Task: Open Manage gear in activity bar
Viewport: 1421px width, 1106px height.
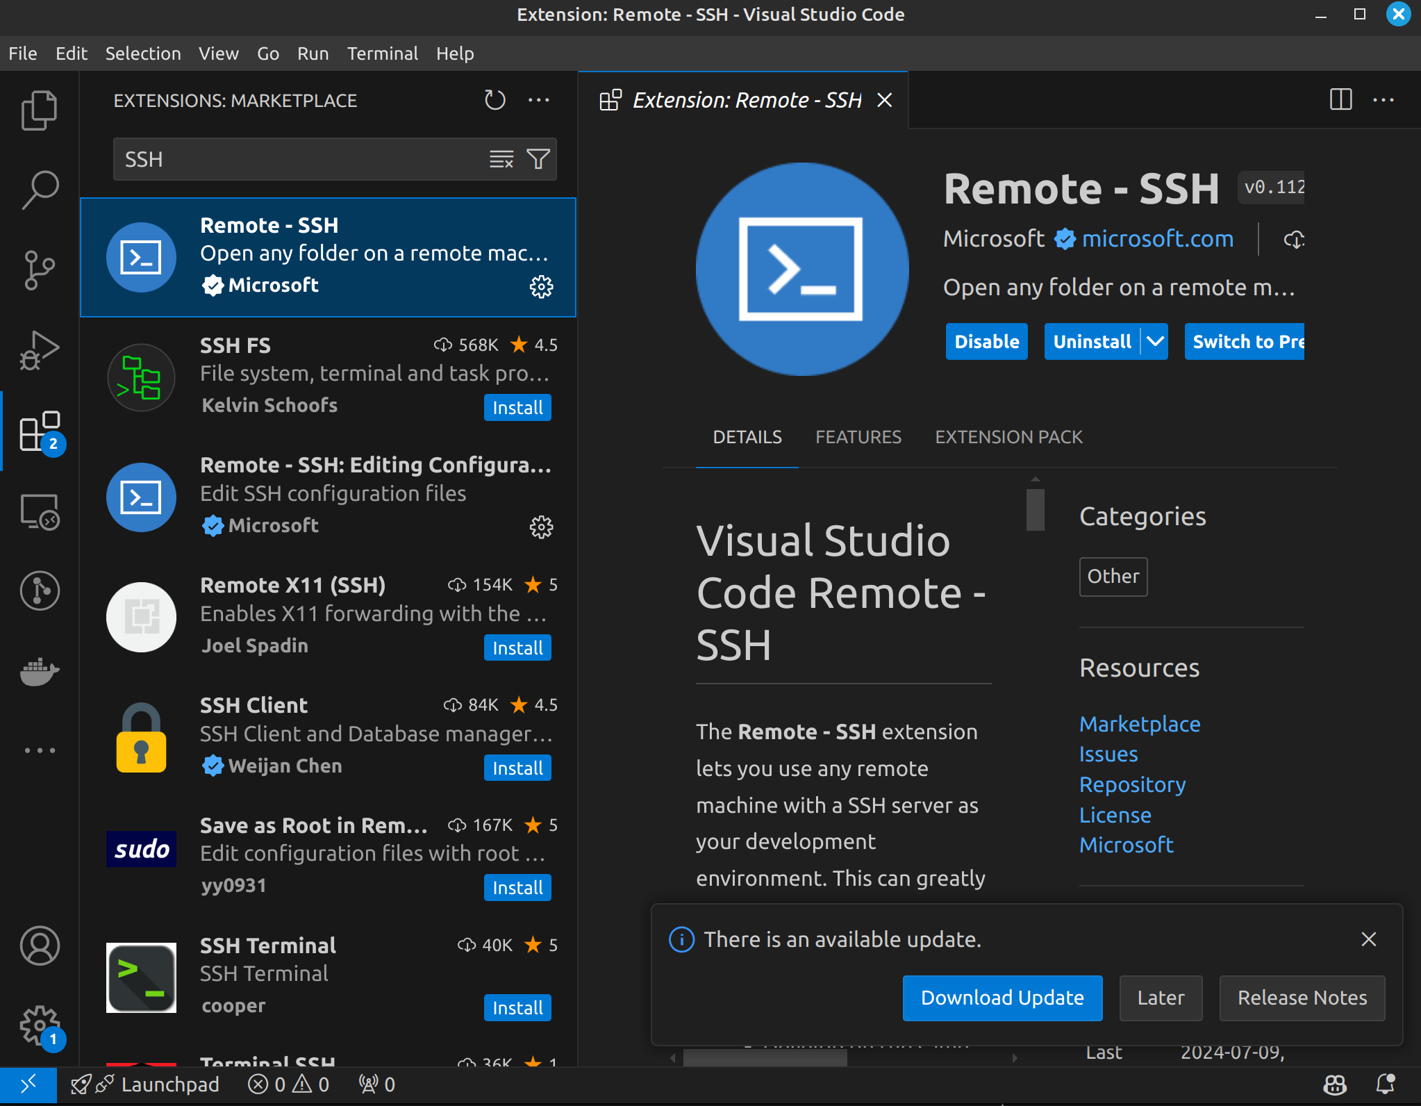Action: point(40,1025)
